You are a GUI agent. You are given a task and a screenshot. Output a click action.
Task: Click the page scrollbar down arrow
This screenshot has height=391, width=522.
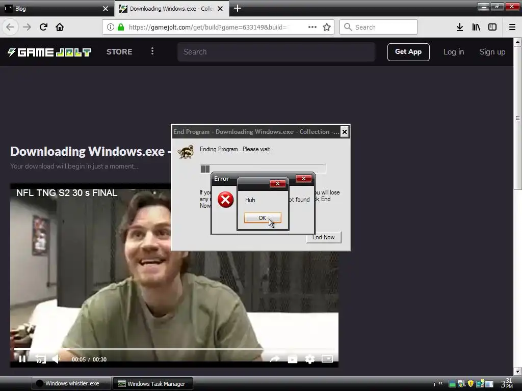tap(517, 371)
